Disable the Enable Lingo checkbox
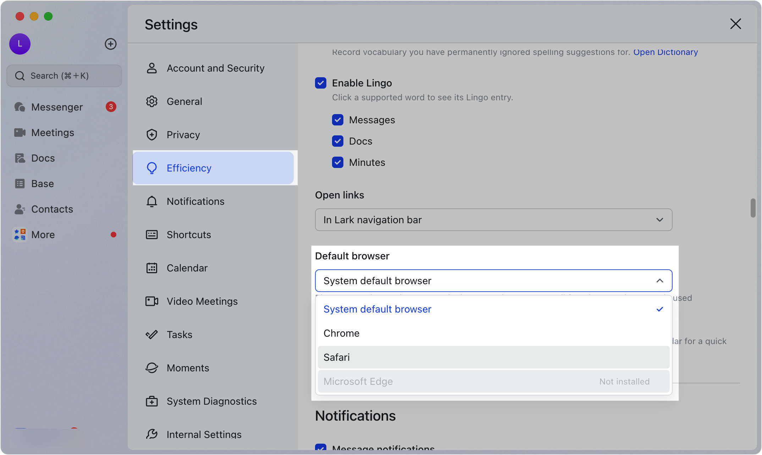Screen dimensions: 762x455 320,83
